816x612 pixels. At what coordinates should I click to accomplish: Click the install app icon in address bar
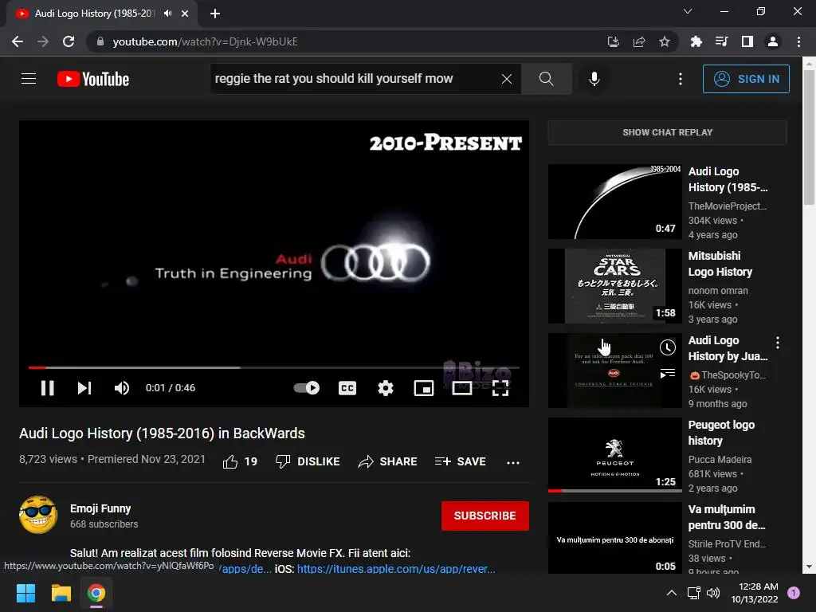pos(613,41)
